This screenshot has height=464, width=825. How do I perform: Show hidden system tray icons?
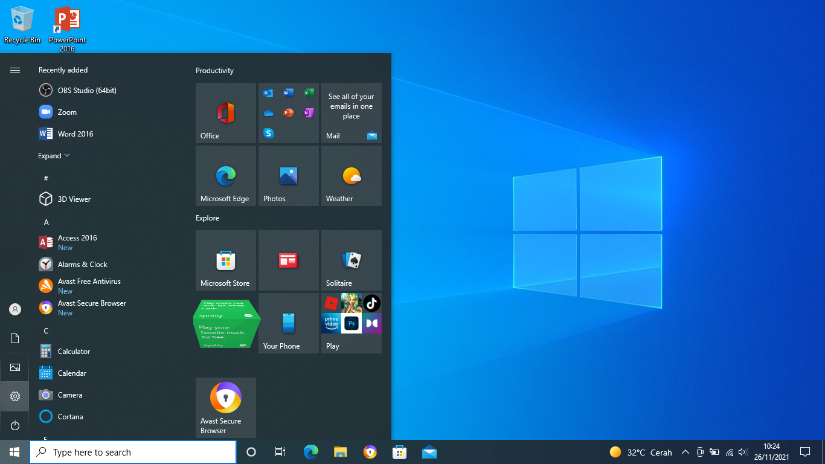(685, 452)
